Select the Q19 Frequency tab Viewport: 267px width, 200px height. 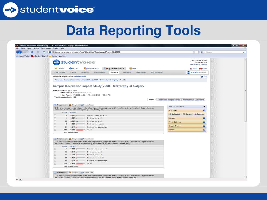[x=60, y=105]
